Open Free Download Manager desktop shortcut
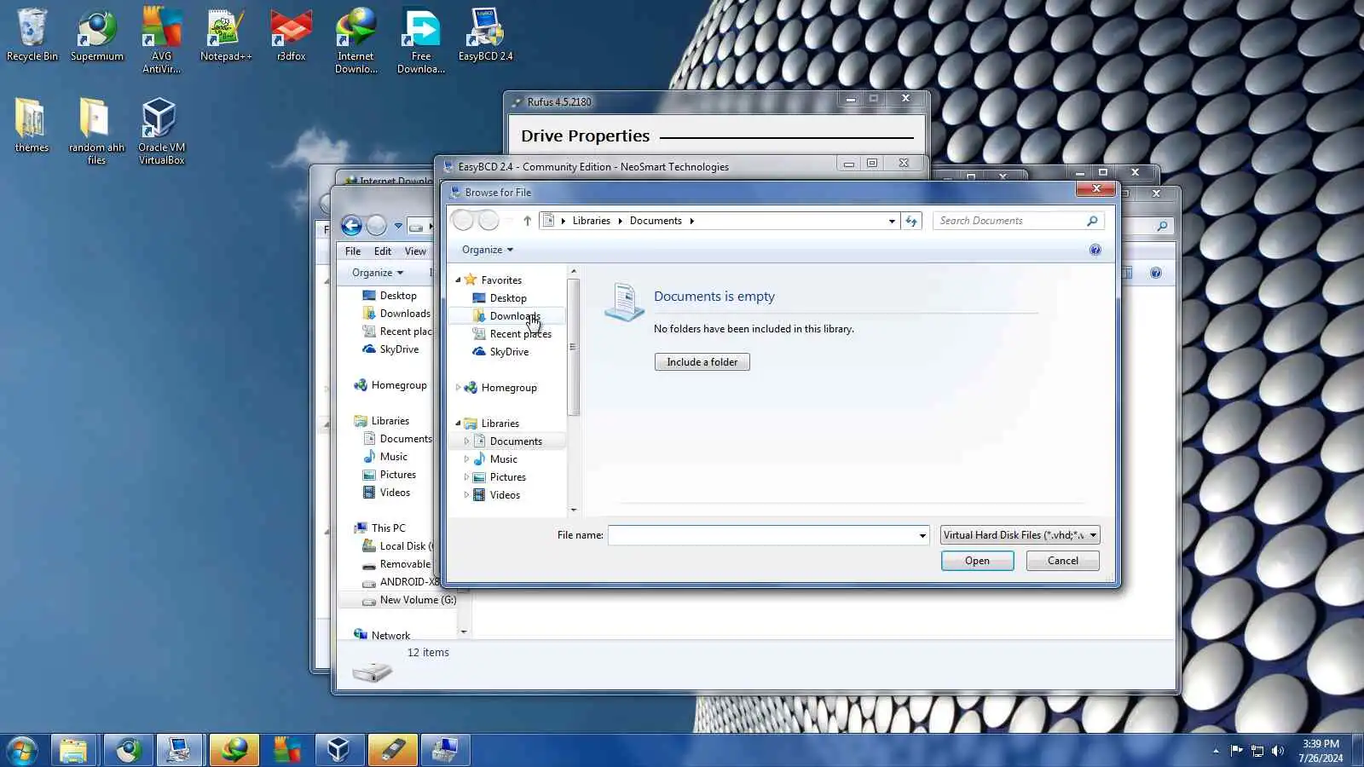 tap(421, 40)
